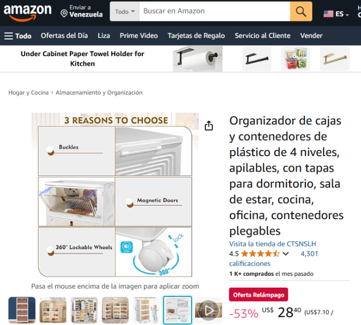The width and height of the screenshot is (361, 325).
Task: Expand the star rating breakdown chevron
Action: tap(286, 254)
